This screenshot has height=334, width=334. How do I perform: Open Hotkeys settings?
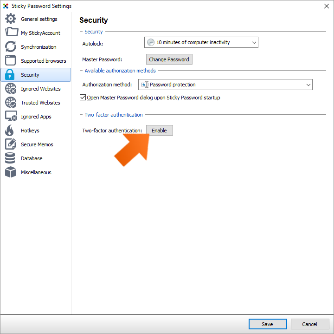(x=36, y=131)
